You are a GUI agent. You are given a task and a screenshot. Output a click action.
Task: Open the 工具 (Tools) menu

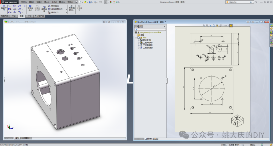pyautogui.click(x=54, y=2)
